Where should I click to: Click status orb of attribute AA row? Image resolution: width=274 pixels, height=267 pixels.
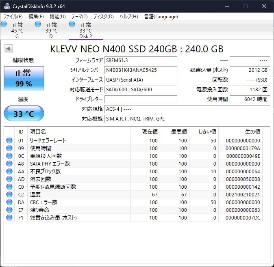[9, 171]
